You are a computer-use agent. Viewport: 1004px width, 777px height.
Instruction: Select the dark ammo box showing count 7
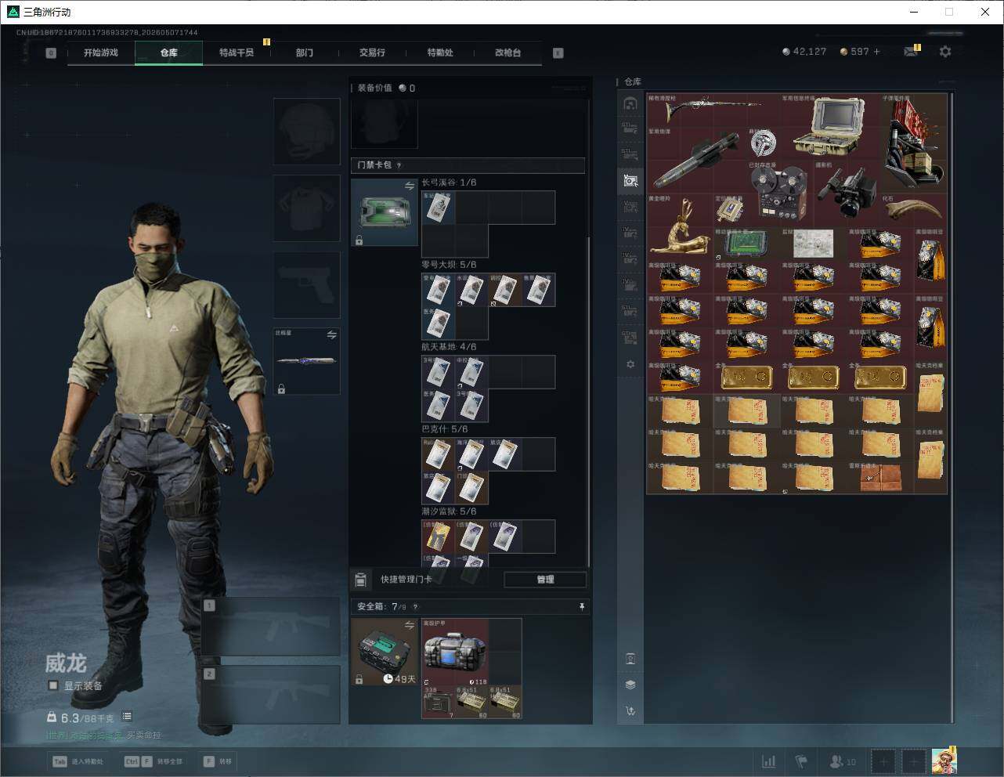(x=438, y=703)
